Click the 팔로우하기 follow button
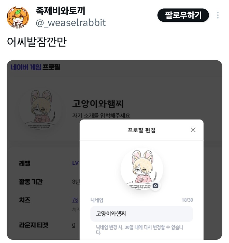Viewport: 229px width, 243px height. click(183, 15)
